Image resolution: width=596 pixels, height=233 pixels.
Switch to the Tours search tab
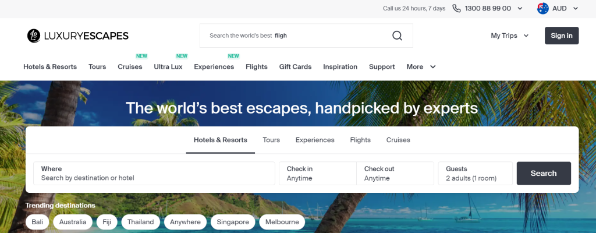(x=271, y=140)
